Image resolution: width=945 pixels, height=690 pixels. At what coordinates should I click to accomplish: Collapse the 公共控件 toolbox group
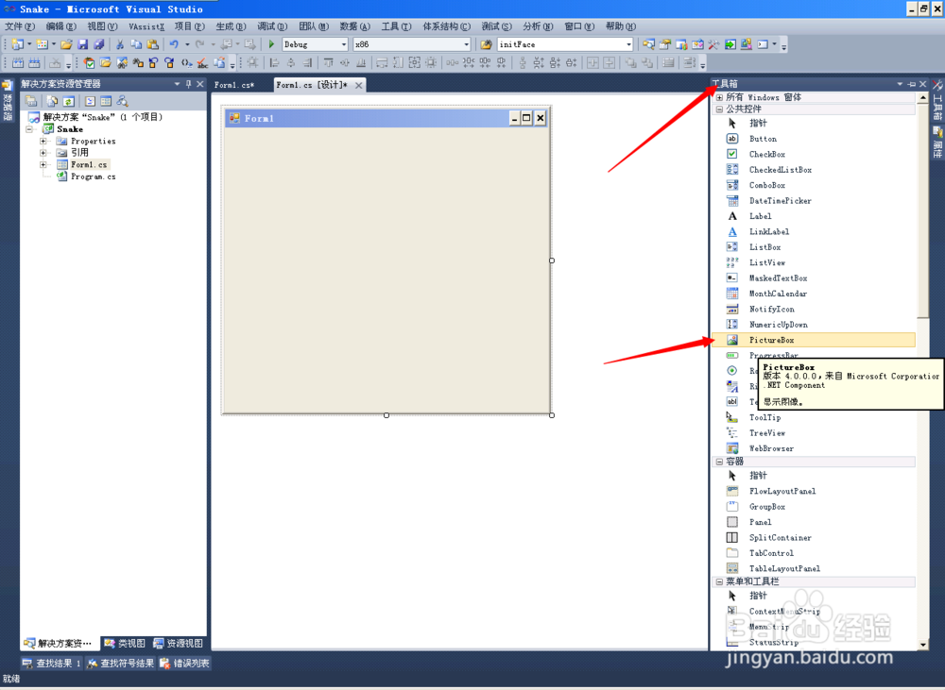click(719, 109)
